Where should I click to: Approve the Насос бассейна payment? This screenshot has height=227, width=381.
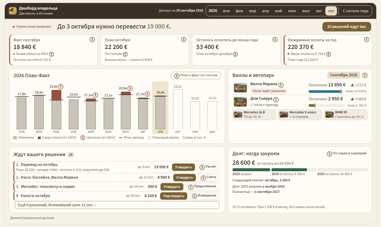pos(185,177)
